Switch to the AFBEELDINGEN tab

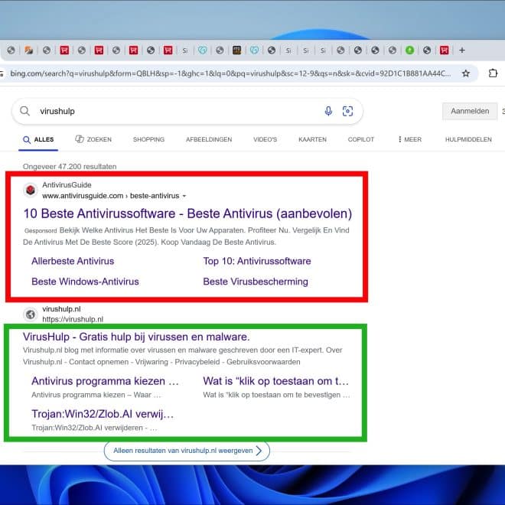pyautogui.click(x=208, y=140)
